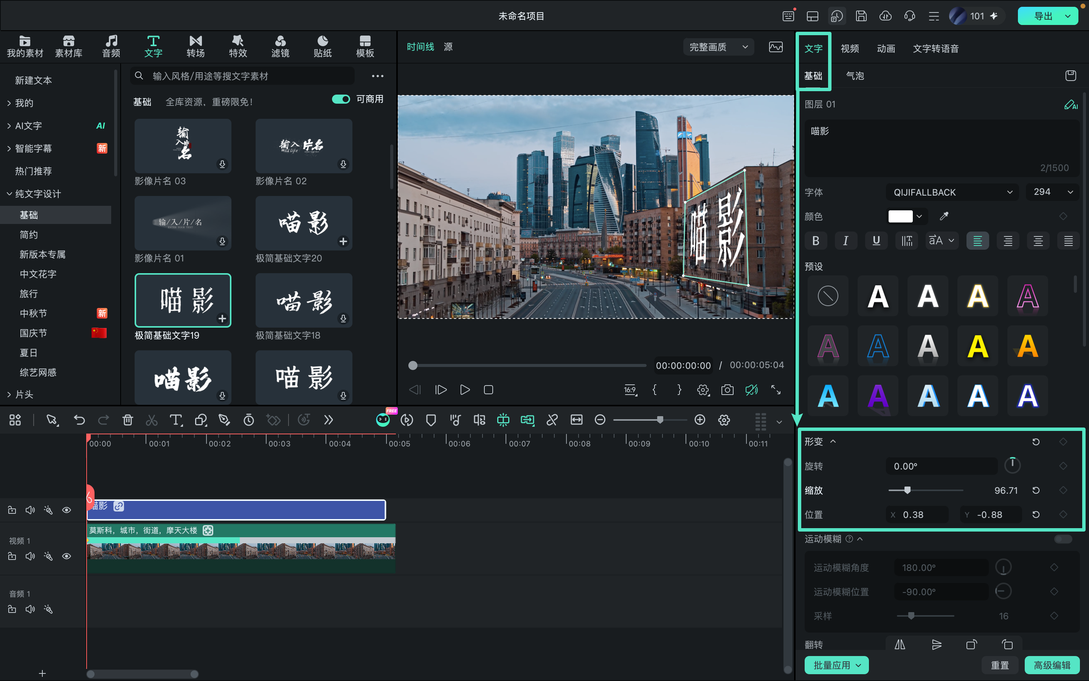The width and height of the screenshot is (1089, 681).
Task: Underline the text with the U button
Action: click(x=876, y=241)
